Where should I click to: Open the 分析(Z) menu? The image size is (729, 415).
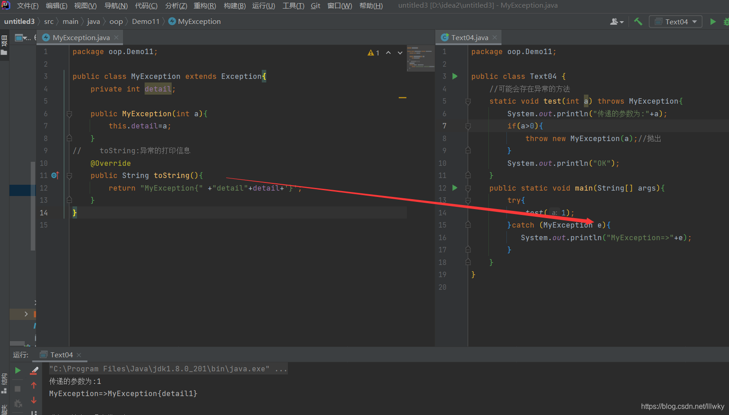(176, 5)
